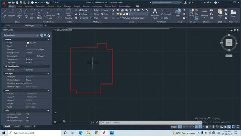Click the layer color swatch in Layers panel
The image size is (241, 136).
[127, 14]
